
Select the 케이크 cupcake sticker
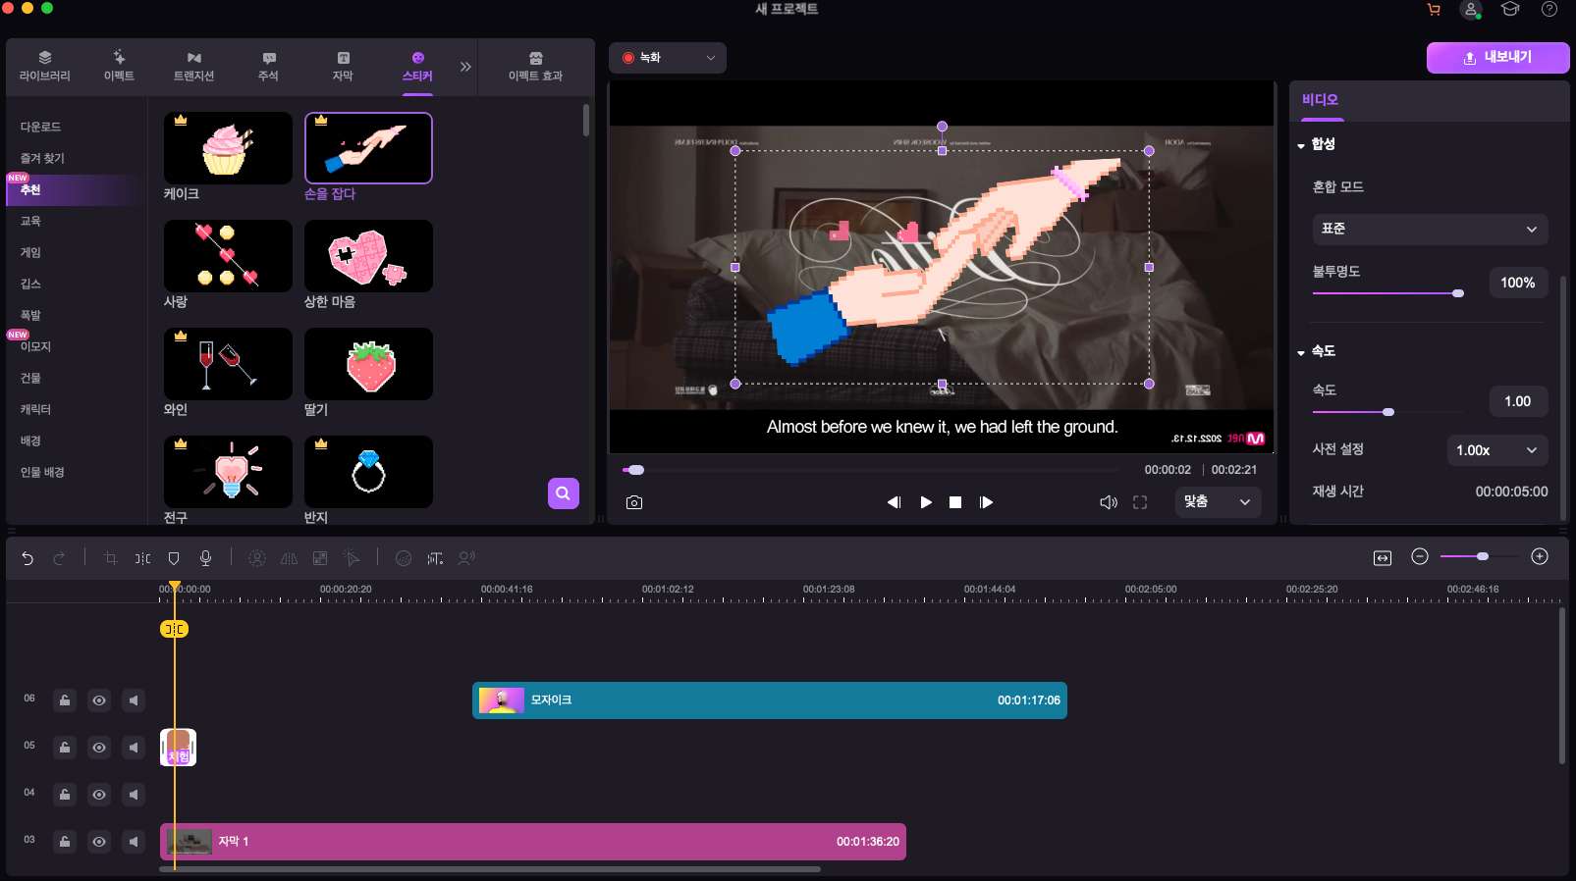[228, 148]
